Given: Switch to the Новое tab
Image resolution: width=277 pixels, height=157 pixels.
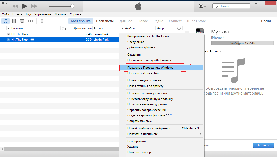Looking at the screenshot, I should [143, 21].
